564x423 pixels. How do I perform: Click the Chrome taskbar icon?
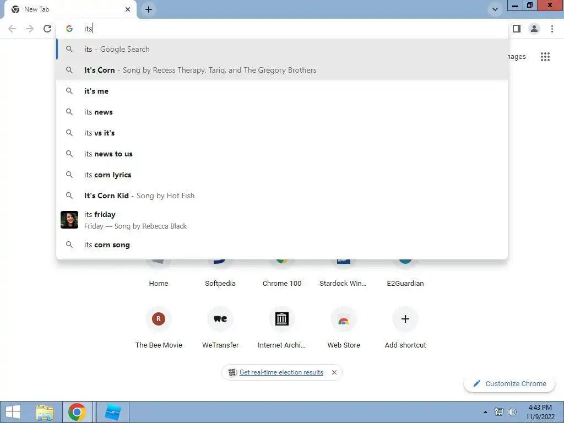pyautogui.click(x=77, y=412)
